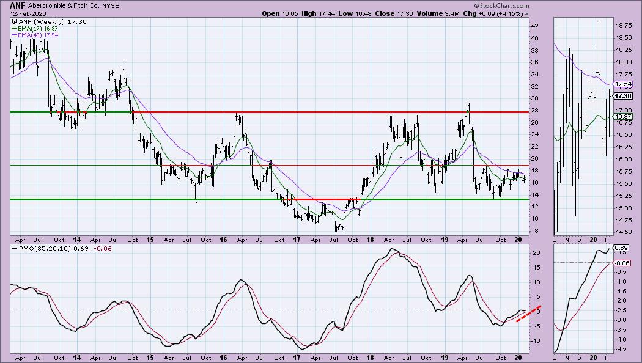Image resolution: width=642 pixels, height=363 pixels.
Task: Click the 'High 17.44' header value
Action: click(318, 13)
